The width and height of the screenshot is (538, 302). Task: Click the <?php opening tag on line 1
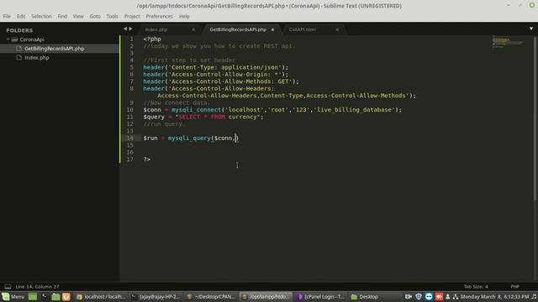coord(152,39)
